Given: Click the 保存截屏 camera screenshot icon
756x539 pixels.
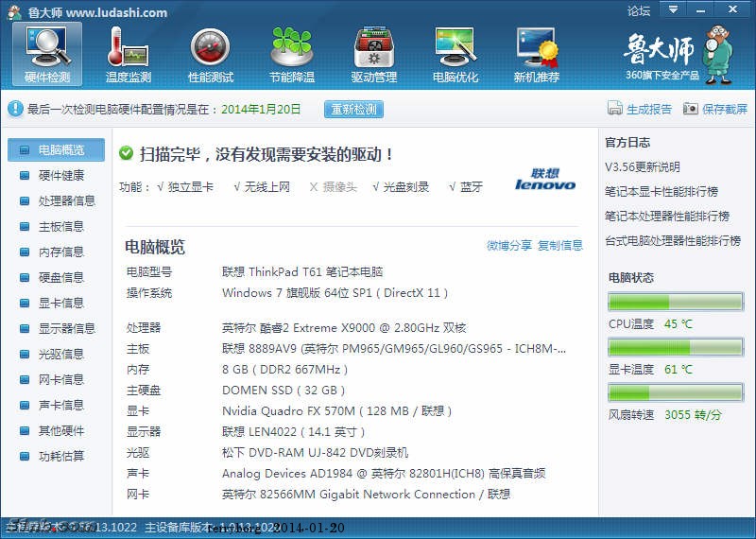Looking at the screenshot, I should (x=691, y=109).
